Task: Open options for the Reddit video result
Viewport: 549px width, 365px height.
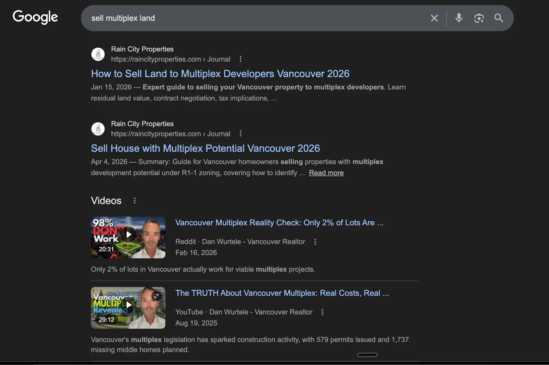Action: [315, 242]
